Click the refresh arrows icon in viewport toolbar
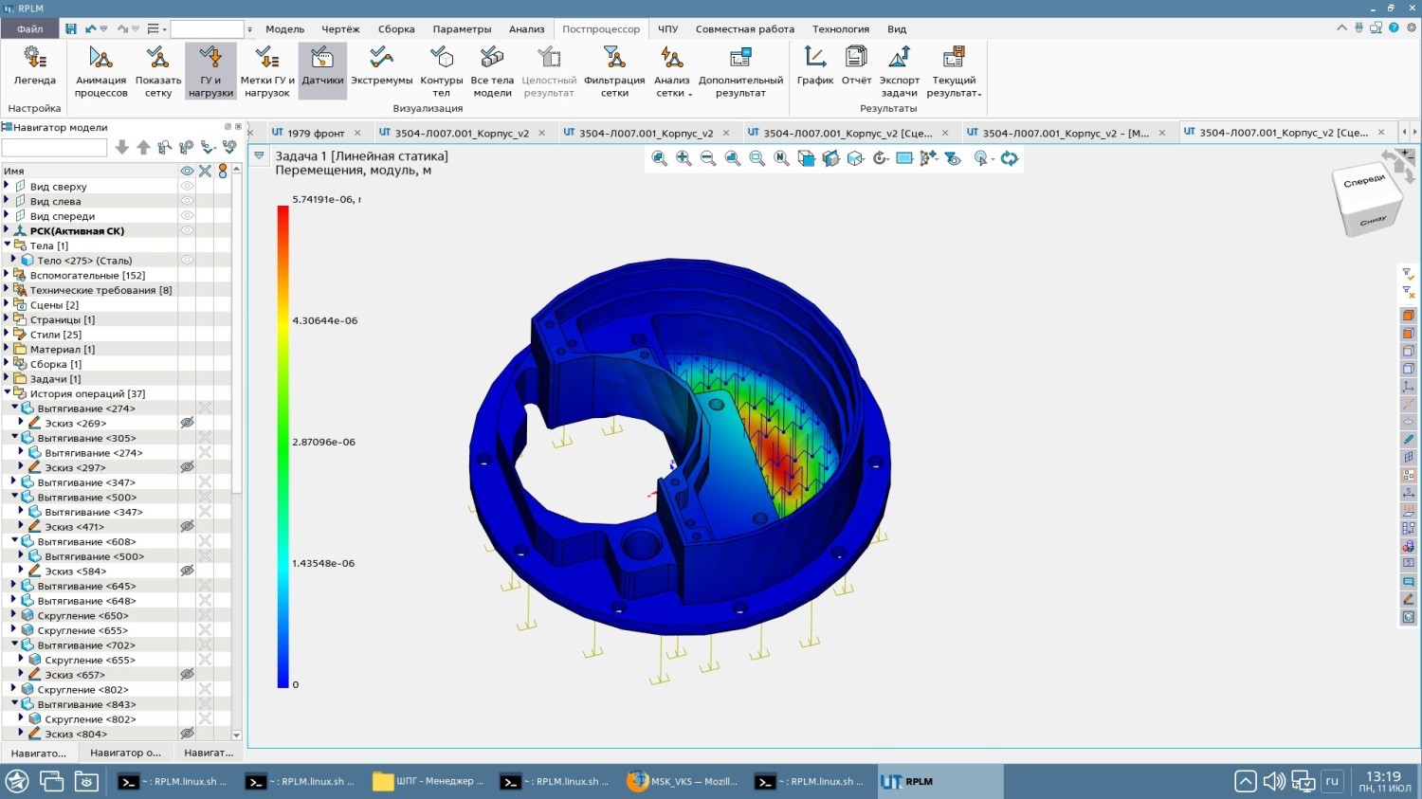Screen dimensions: 1422x799 tap(1010, 158)
